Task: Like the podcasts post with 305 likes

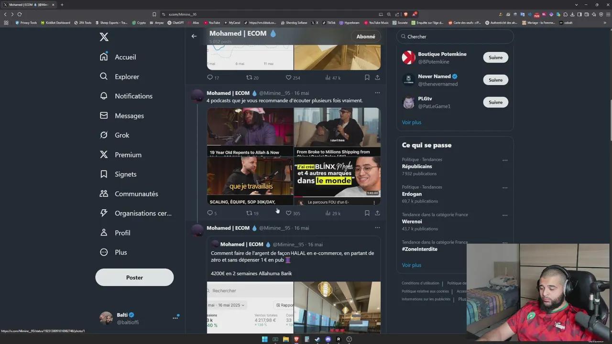Action: [293, 213]
